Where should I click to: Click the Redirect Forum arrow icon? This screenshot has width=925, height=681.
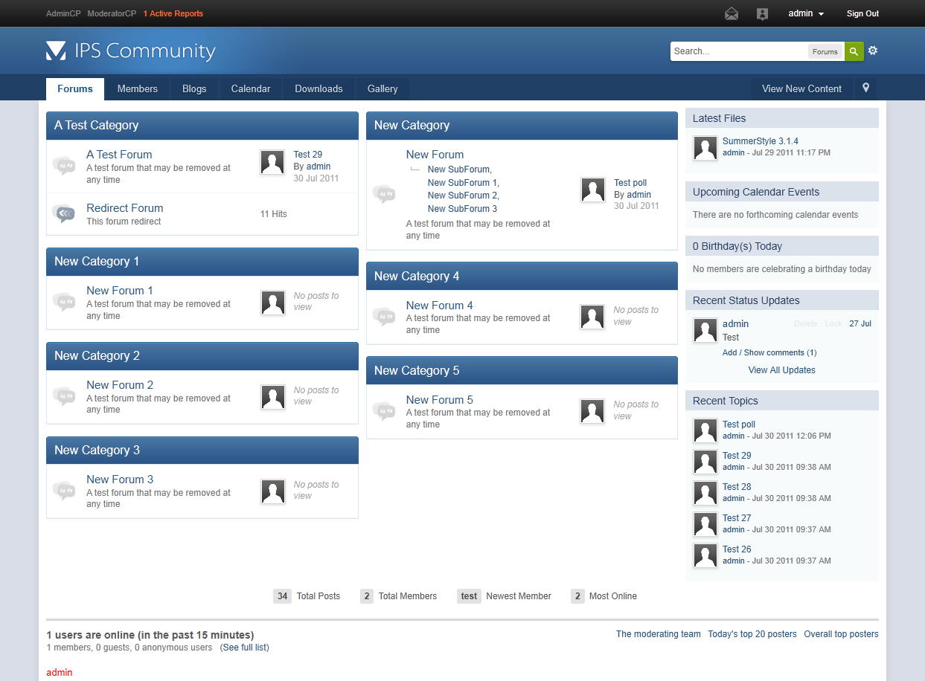point(65,214)
